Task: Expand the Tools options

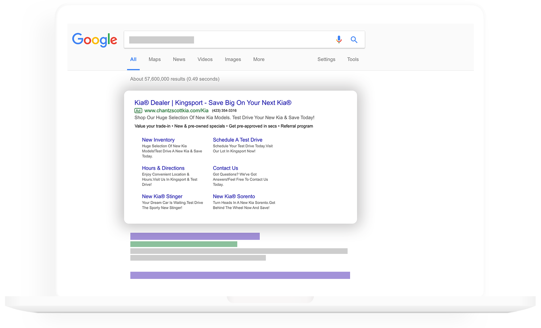Action: 353,60
